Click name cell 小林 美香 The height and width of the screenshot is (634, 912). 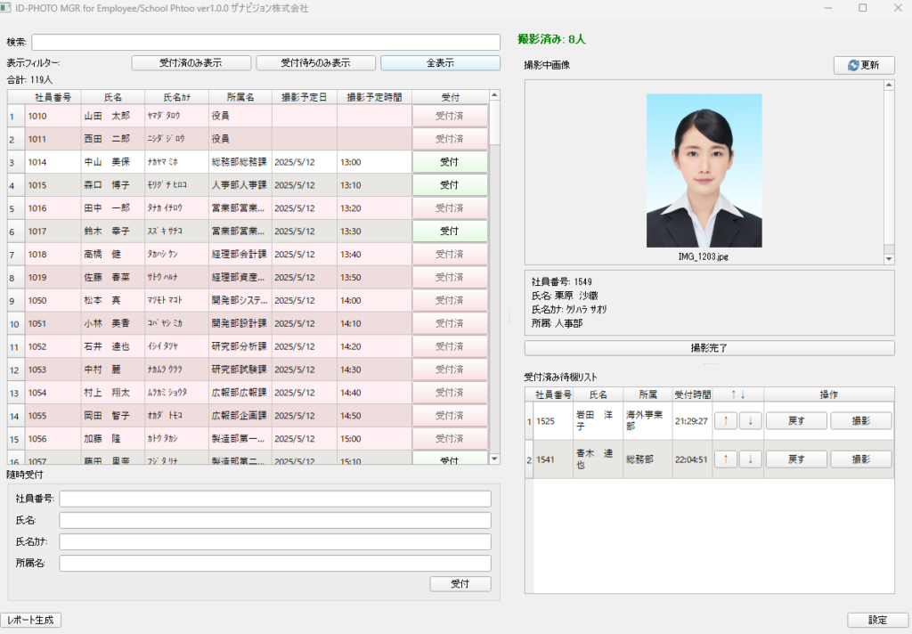pos(113,323)
